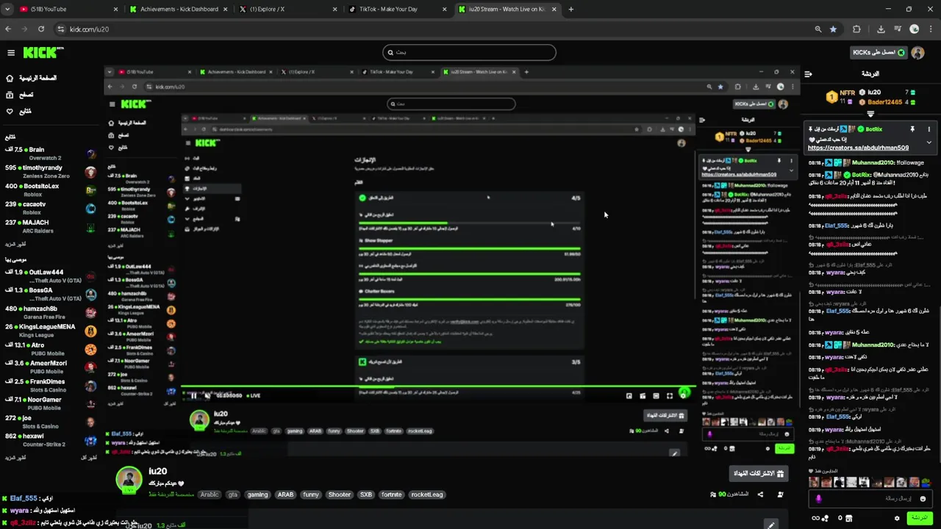
Task: Open browser downloads icon
Action: 881,29
